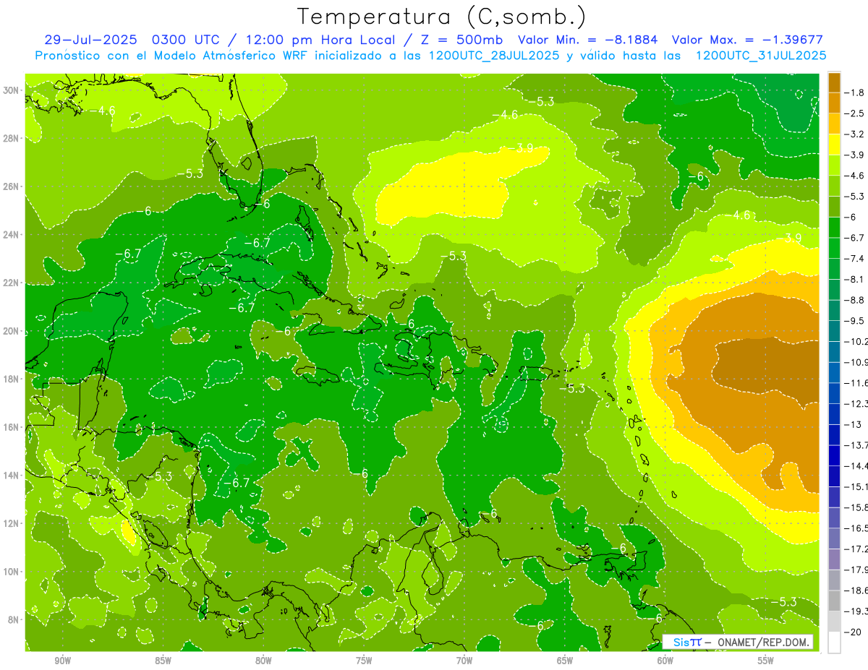Click the dark orange swatch above -1.8 in legend
Screen dimensions: 868x670
(x=834, y=82)
